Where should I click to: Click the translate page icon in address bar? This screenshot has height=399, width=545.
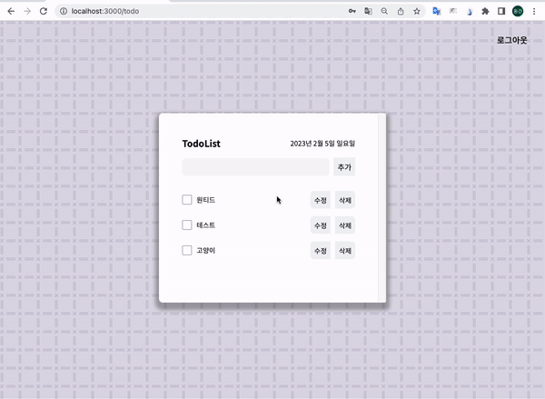pyautogui.click(x=368, y=11)
